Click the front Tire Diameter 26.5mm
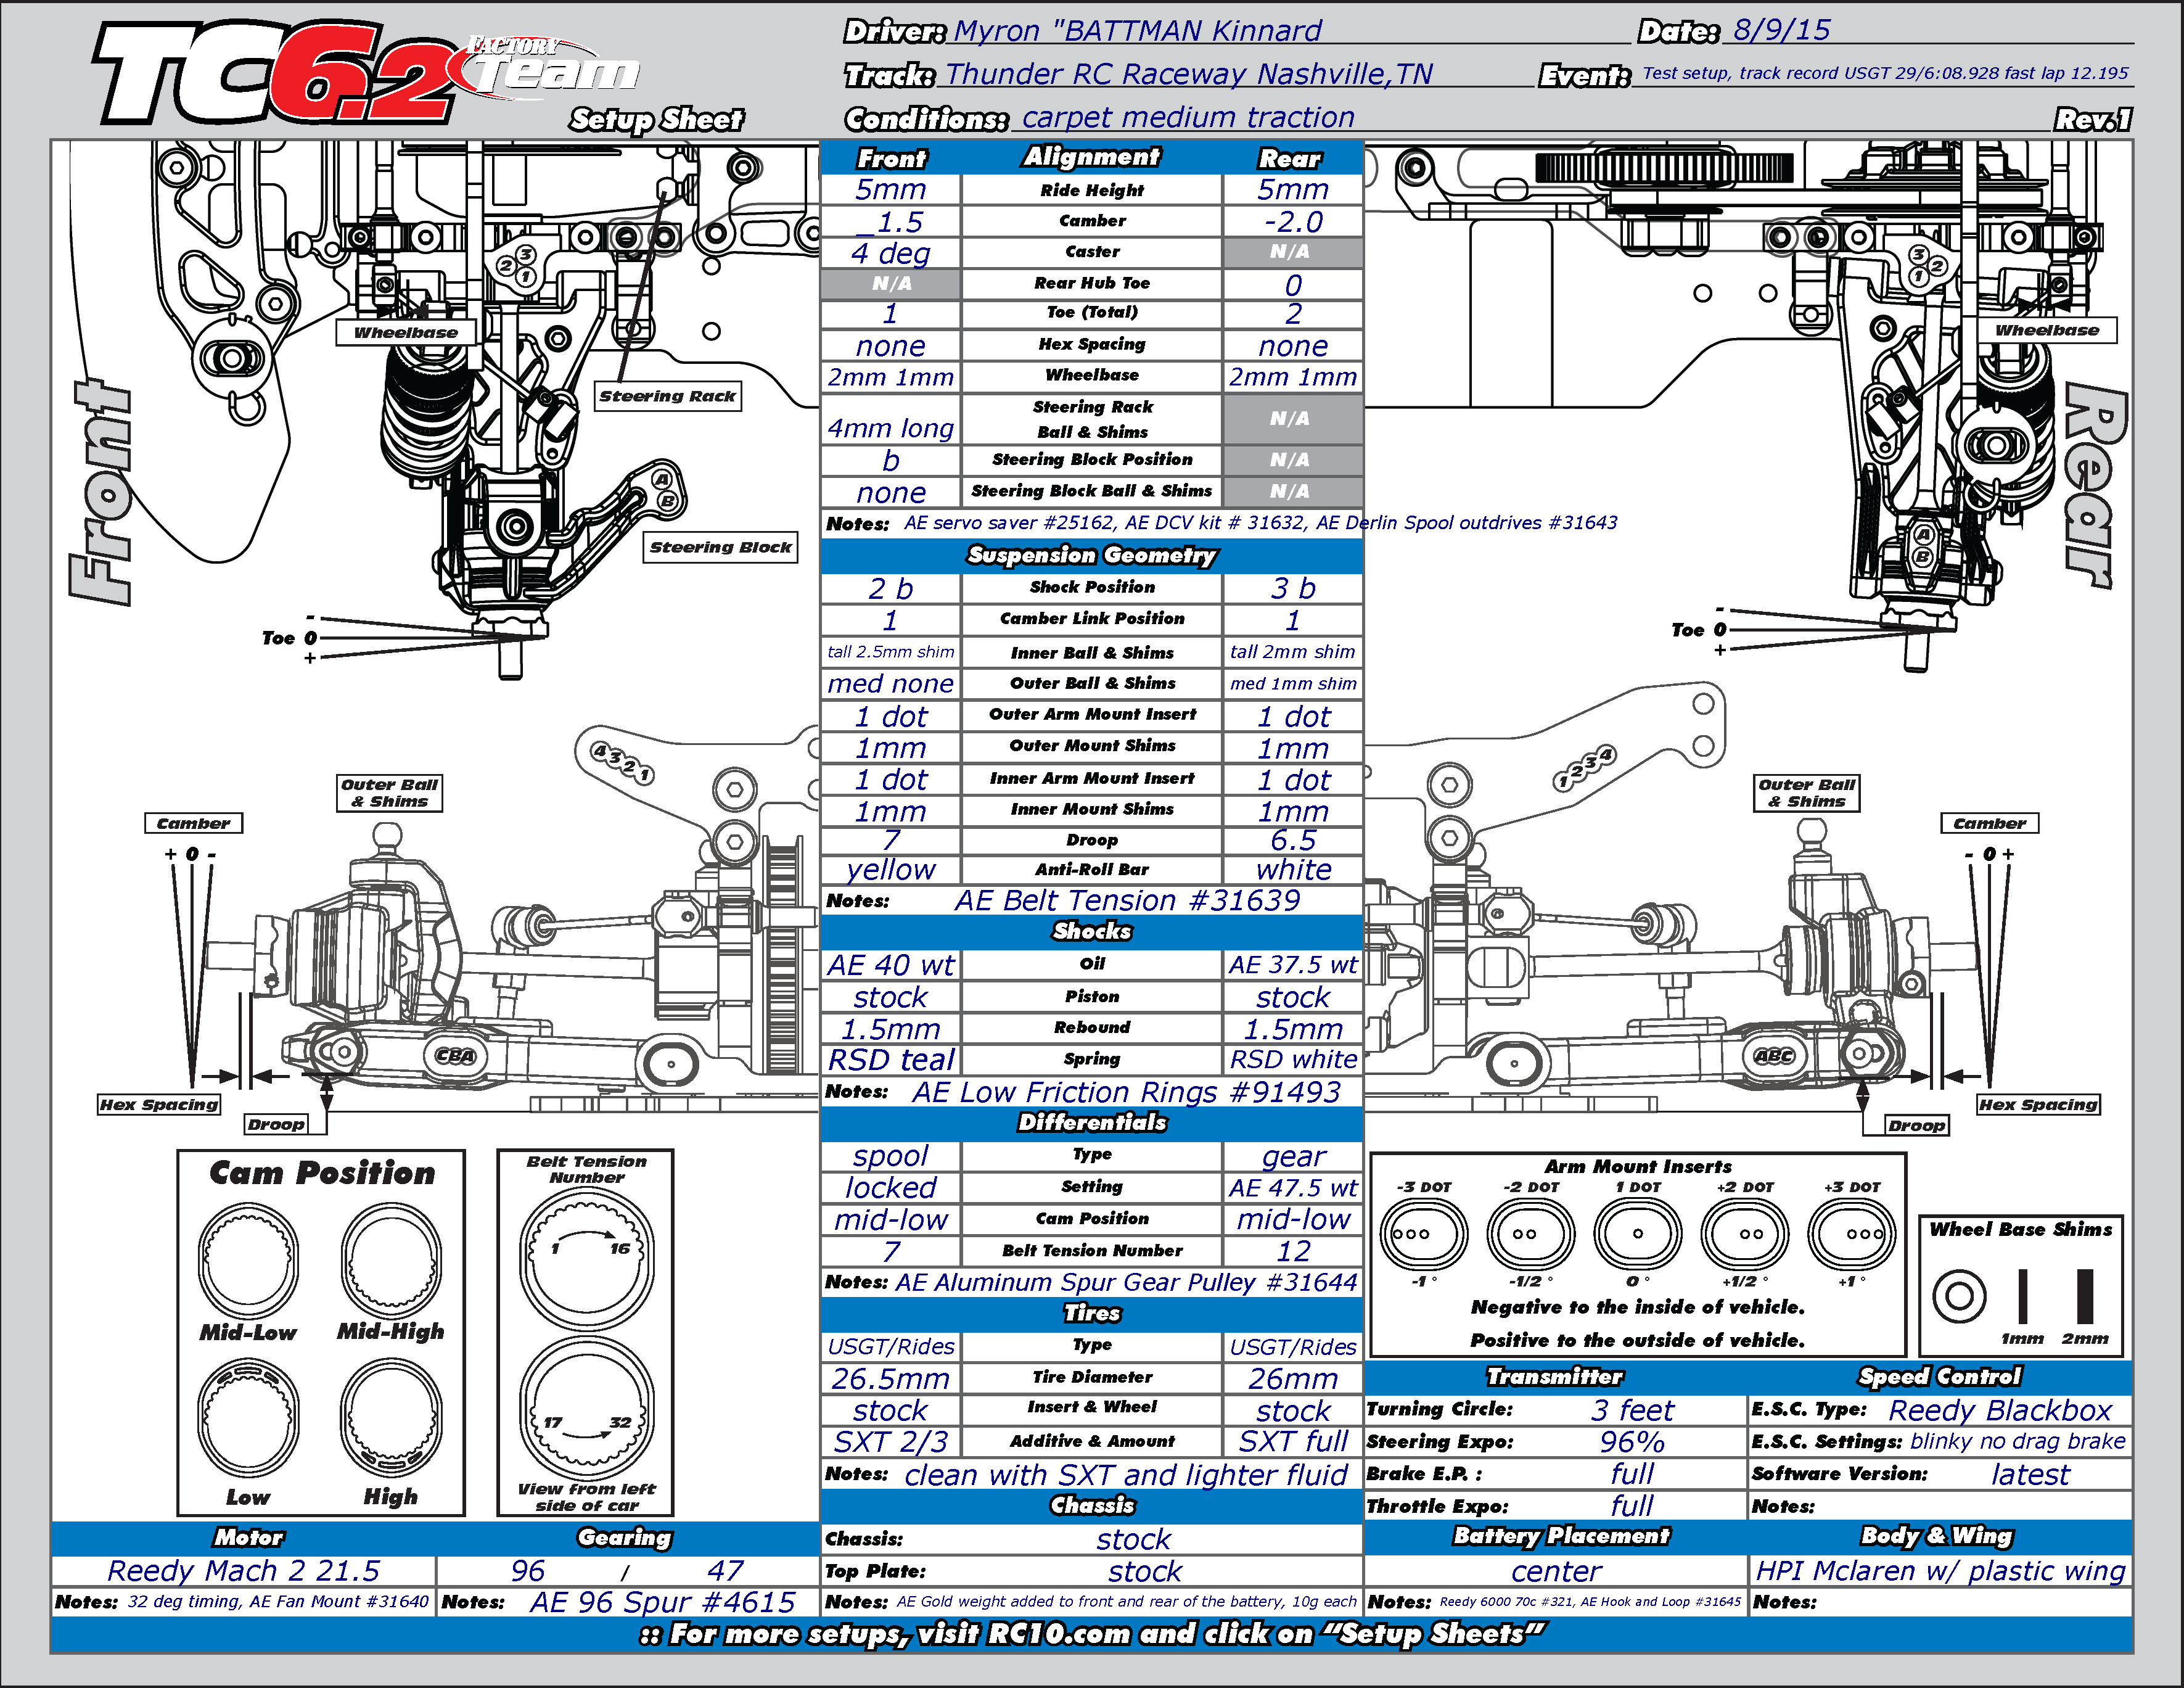This screenshot has width=2184, height=1688. coord(890,1378)
